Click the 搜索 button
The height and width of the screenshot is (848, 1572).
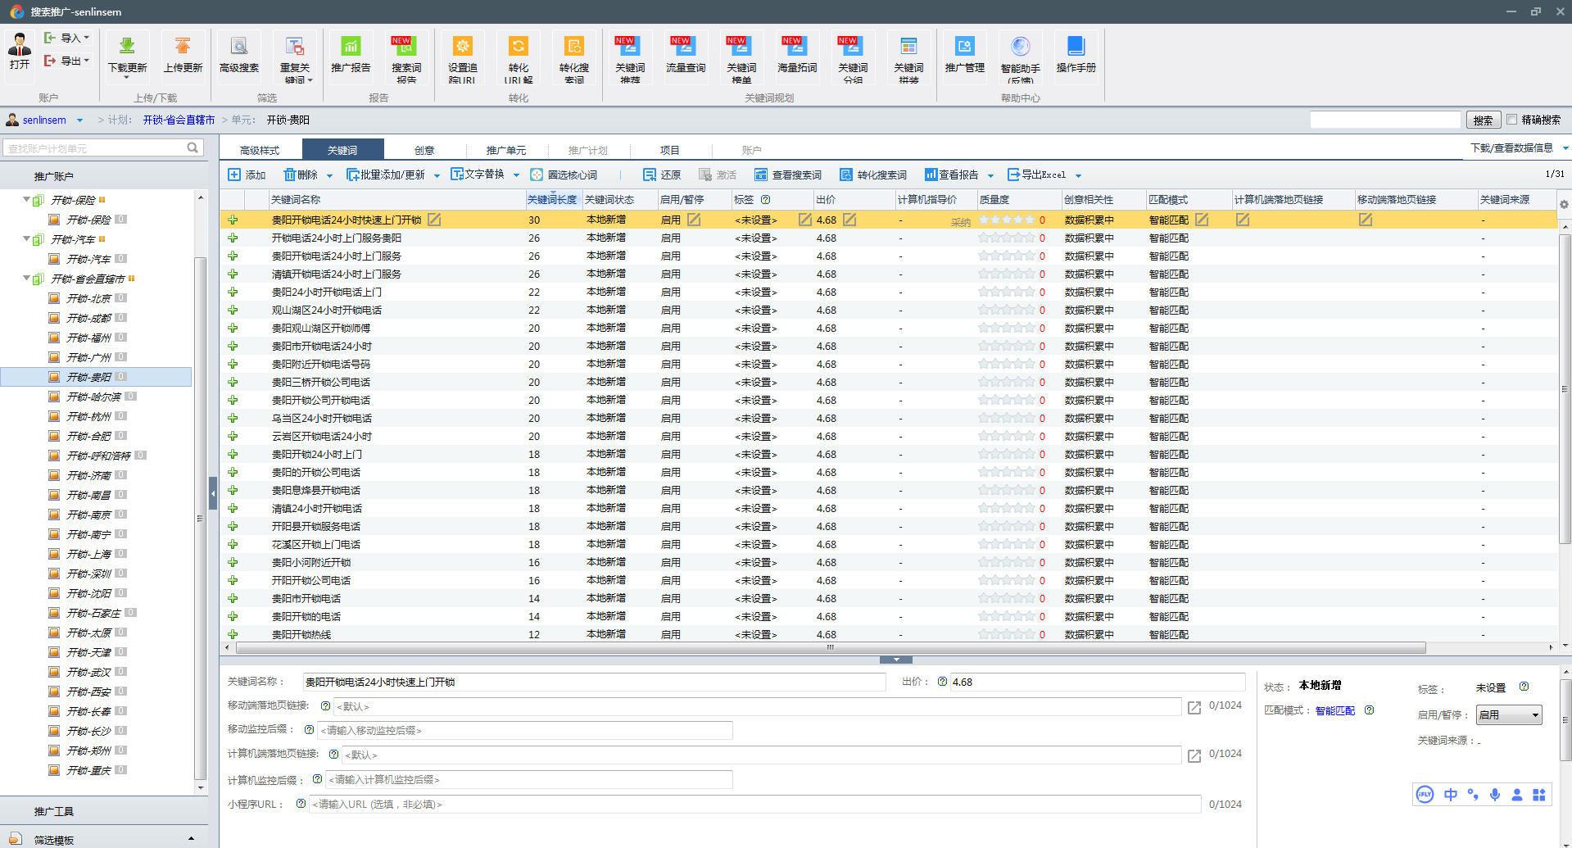point(1483,120)
